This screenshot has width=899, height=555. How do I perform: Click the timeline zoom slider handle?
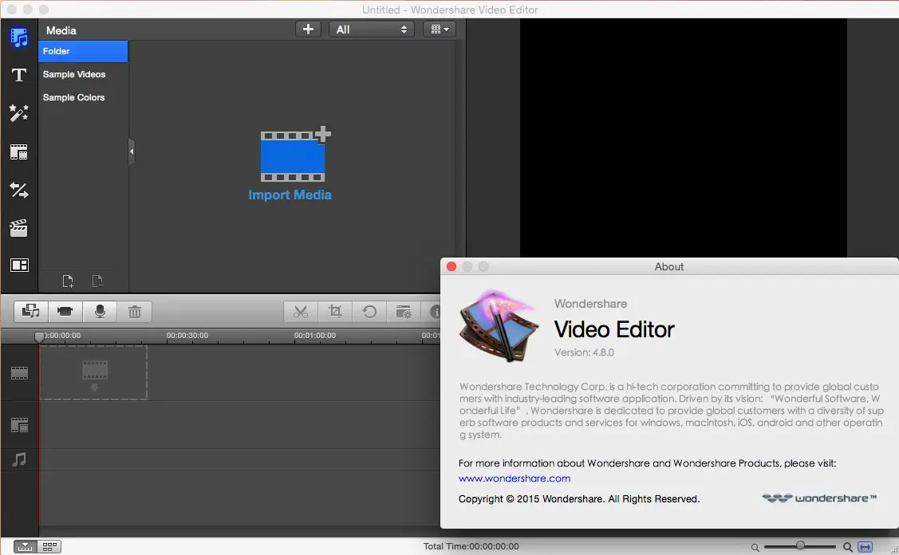pyautogui.click(x=800, y=545)
